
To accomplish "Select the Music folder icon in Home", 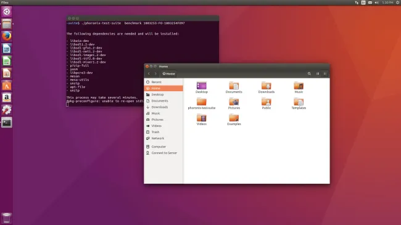I will coord(299,86).
